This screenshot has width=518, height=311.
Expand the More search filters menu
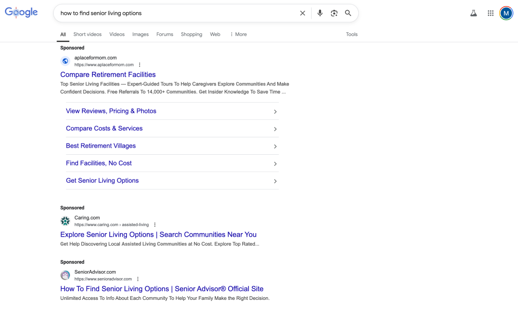[238, 34]
